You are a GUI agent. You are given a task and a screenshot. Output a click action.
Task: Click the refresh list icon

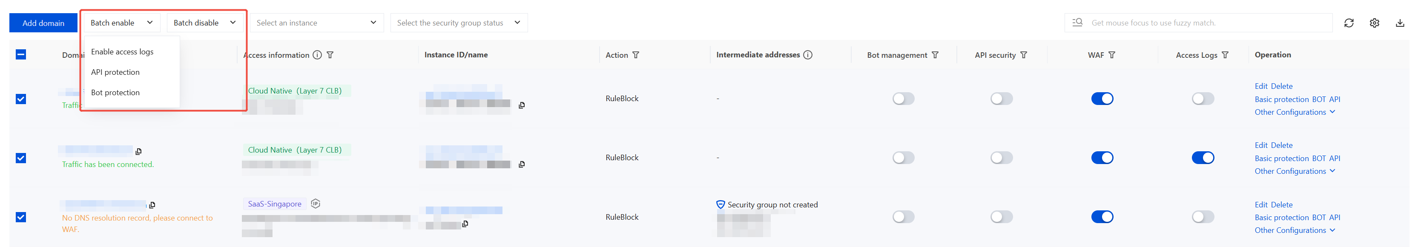[x=1348, y=23]
